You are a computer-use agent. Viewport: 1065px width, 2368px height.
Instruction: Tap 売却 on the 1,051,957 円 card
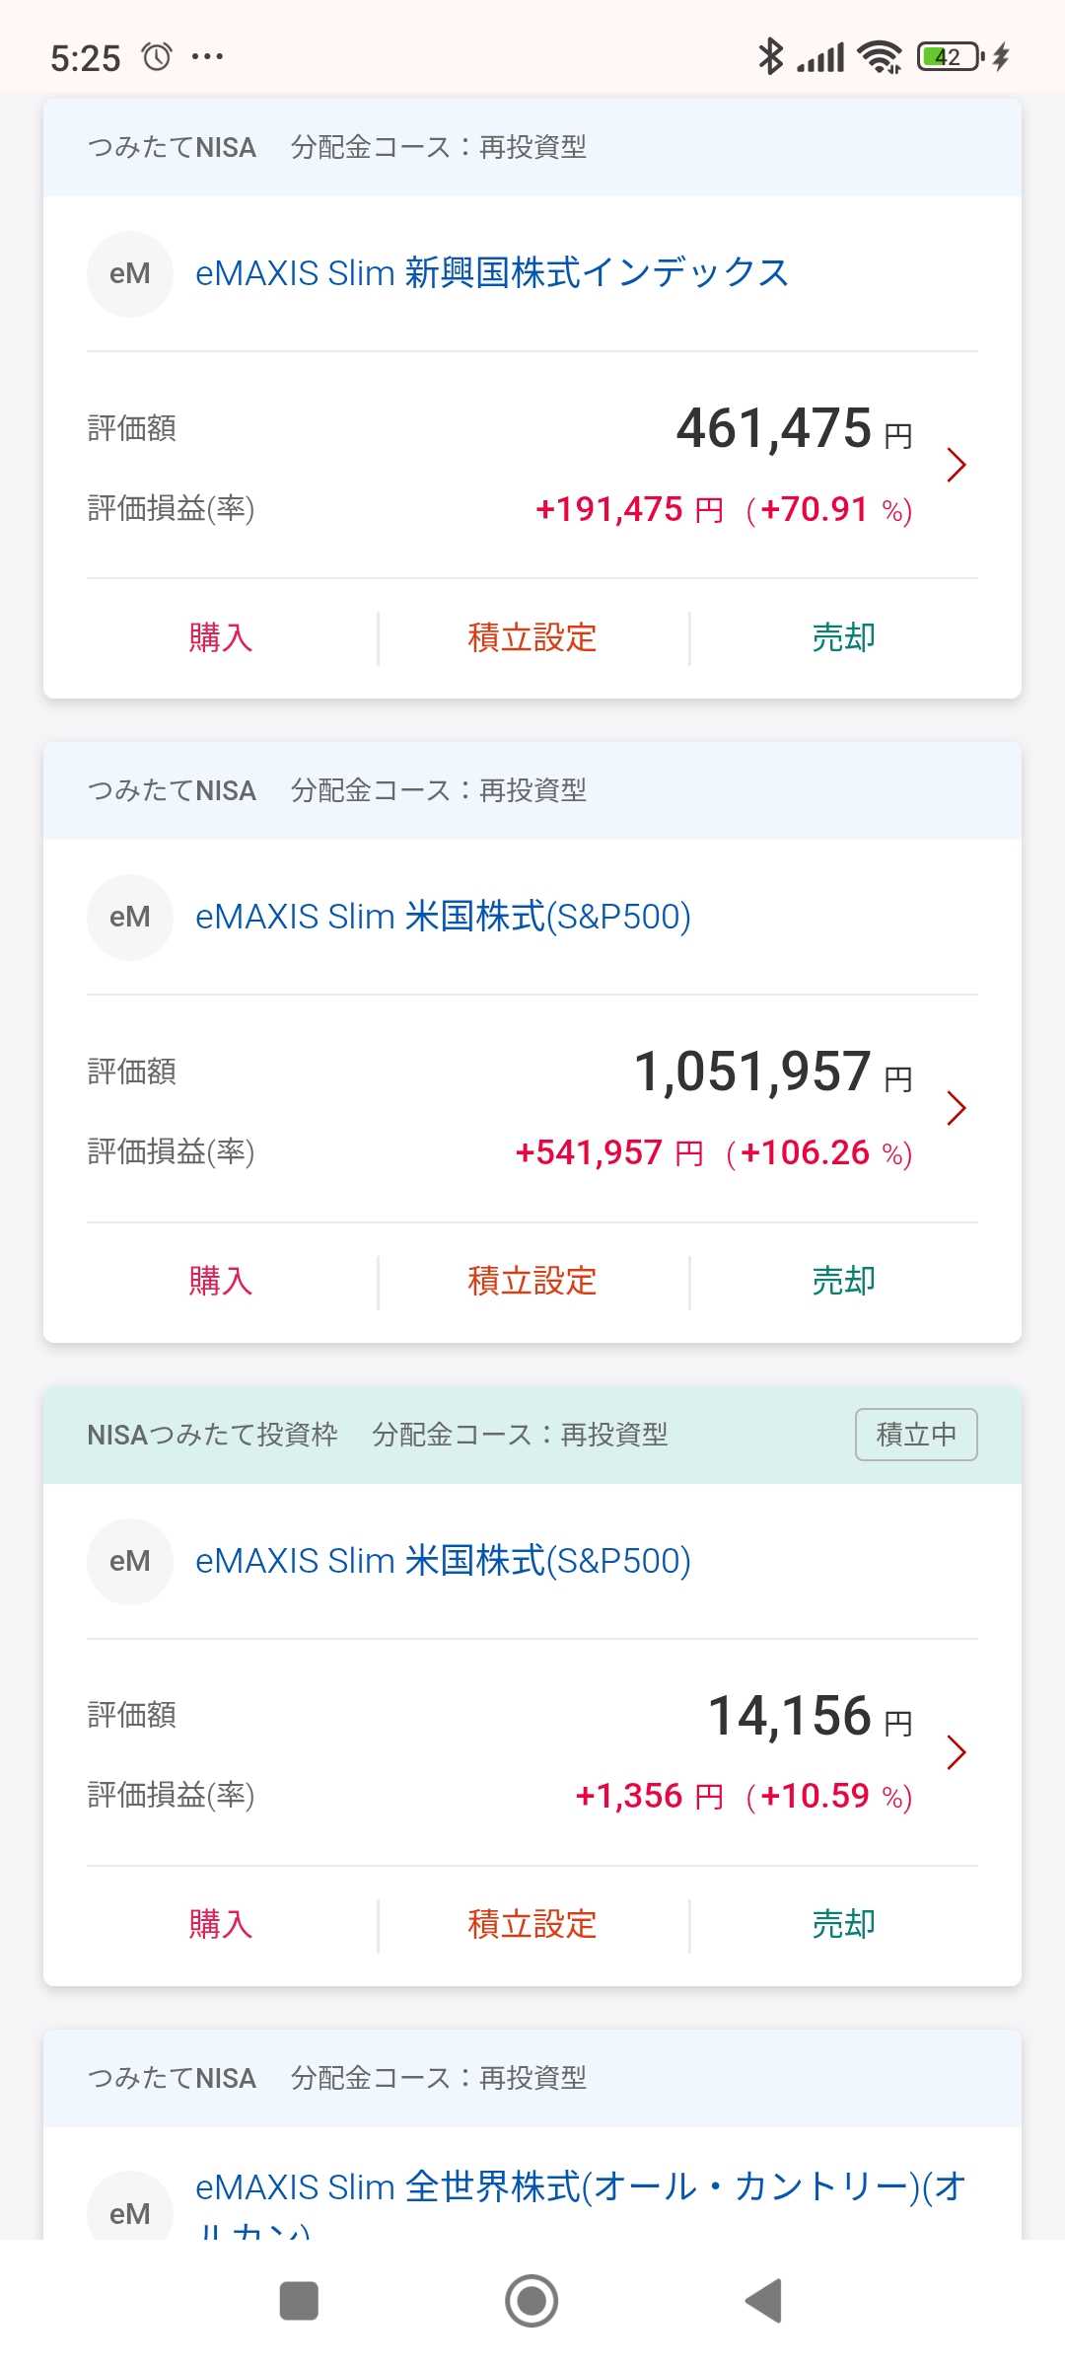point(843,1281)
